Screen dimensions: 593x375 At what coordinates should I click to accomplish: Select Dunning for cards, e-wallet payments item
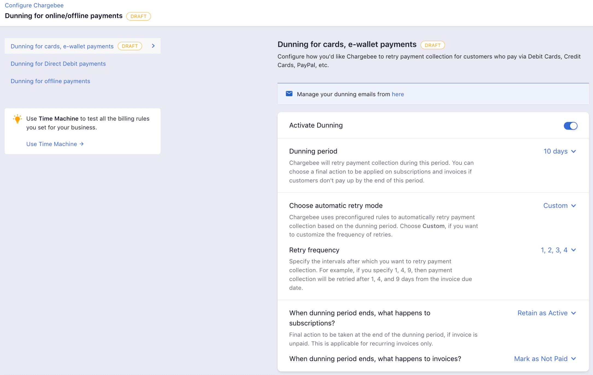(x=83, y=46)
